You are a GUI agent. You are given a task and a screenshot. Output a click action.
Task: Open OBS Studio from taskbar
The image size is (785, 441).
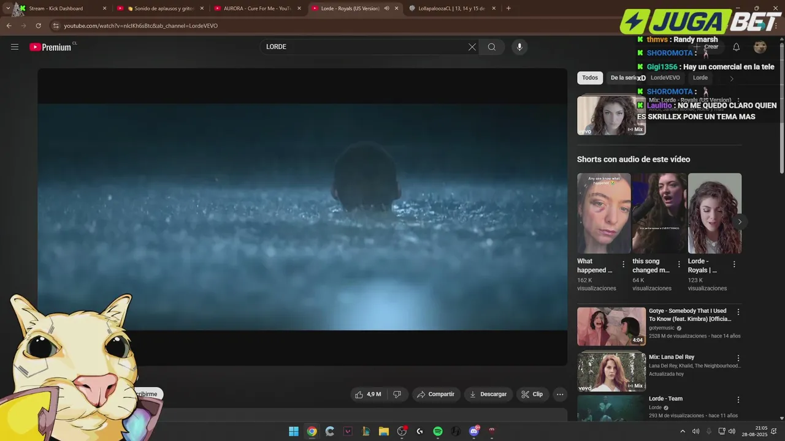tap(402, 431)
